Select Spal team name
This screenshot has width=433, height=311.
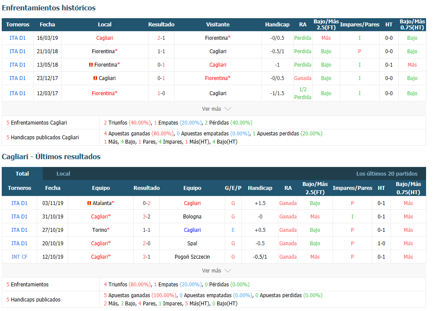[x=192, y=244]
